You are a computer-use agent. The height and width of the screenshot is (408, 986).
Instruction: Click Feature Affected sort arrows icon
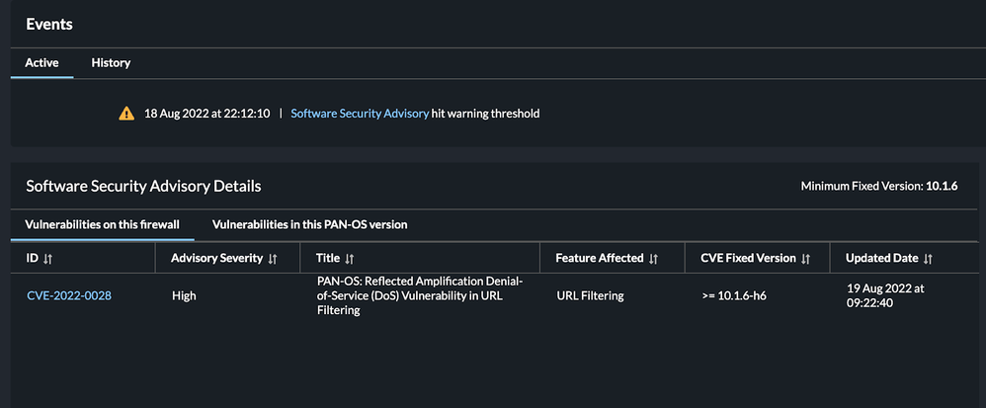653,259
